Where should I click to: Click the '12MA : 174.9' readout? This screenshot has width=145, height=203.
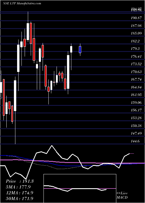click(x=19, y=193)
